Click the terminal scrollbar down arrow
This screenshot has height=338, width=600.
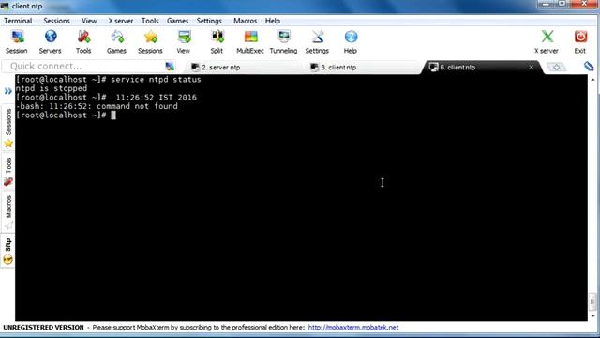[592, 316]
